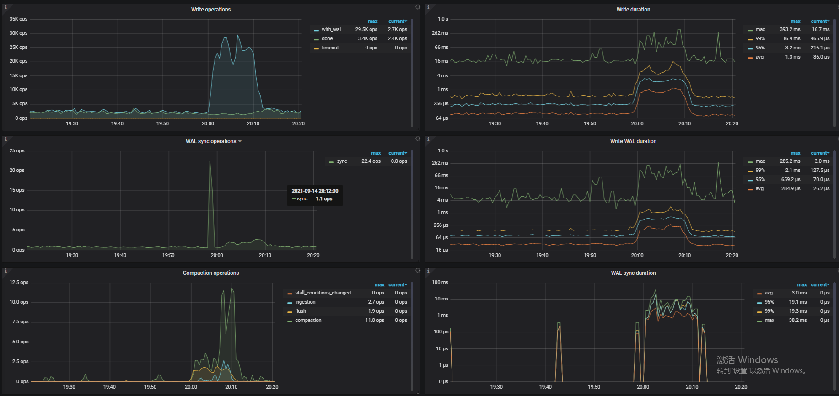
Task: Isolate the timeout series in Write operations legend
Action: (330, 48)
